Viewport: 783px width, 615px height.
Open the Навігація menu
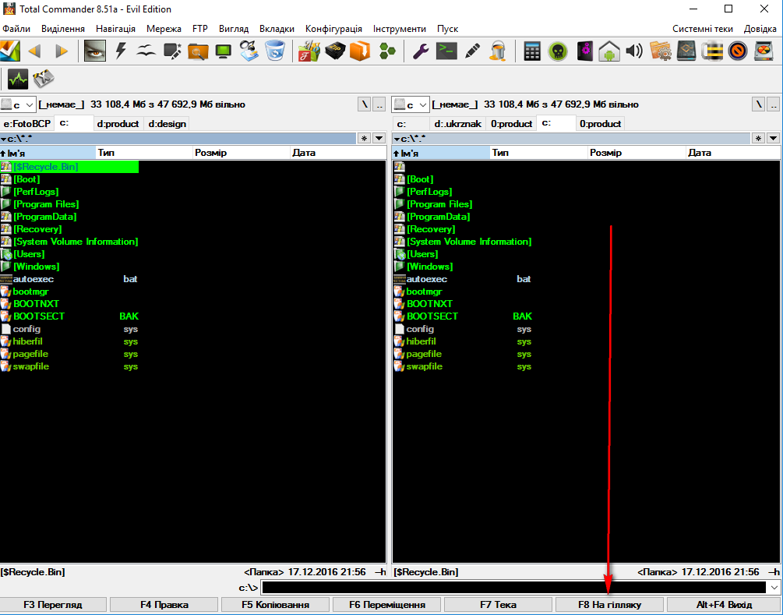pos(115,29)
